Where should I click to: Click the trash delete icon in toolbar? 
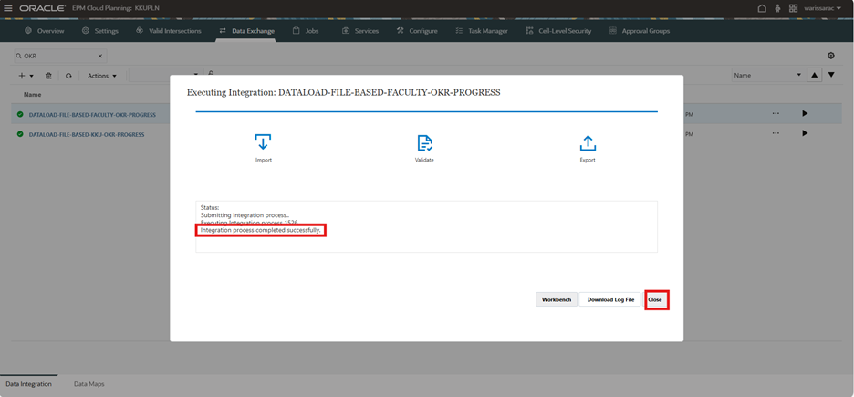click(49, 76)
